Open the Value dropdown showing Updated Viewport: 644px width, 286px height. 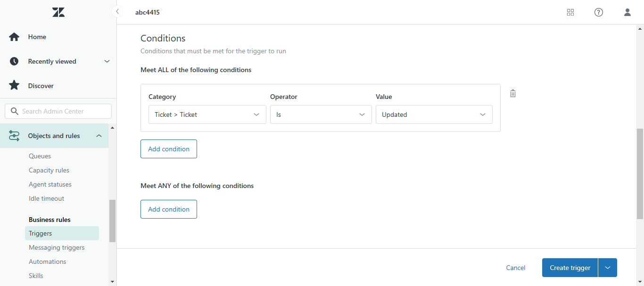[x=434, y=114]
